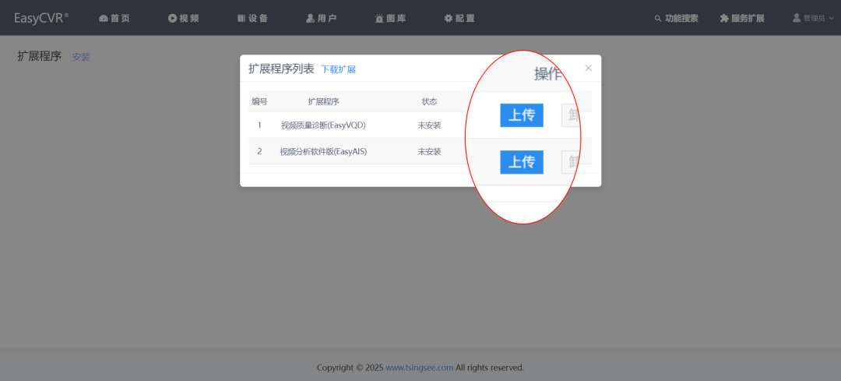Click the 安装 link next to 扩展程序
This screenshot has width=841, height=381.
click(81, 57)
